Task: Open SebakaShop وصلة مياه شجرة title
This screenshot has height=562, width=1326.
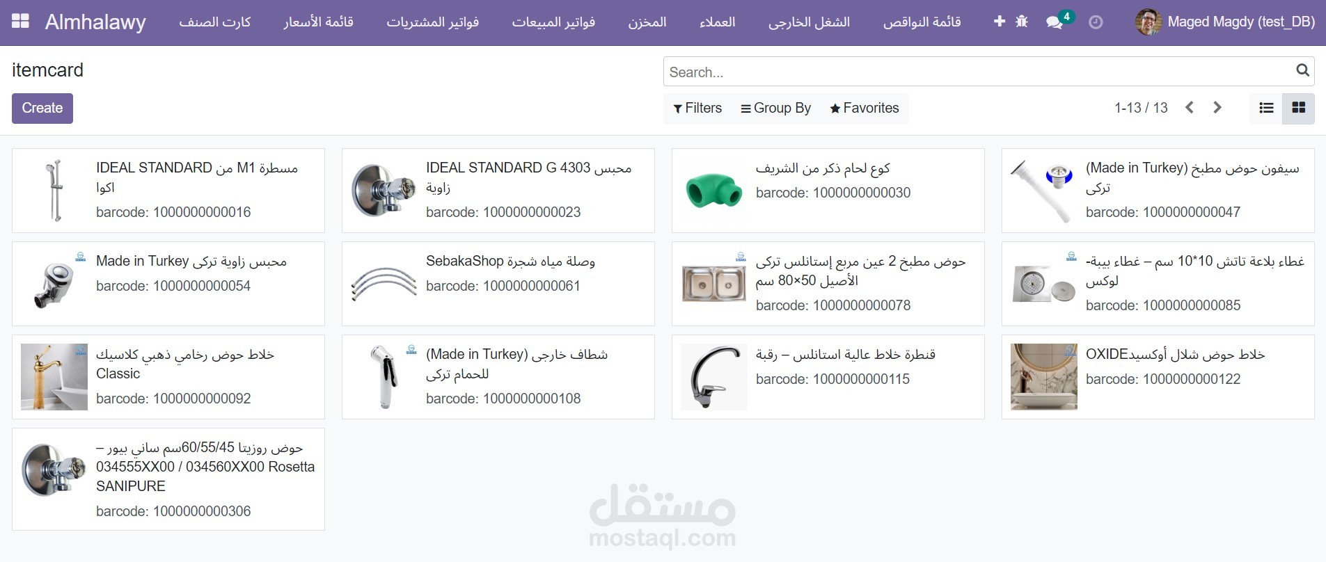Action: (510, 261)
